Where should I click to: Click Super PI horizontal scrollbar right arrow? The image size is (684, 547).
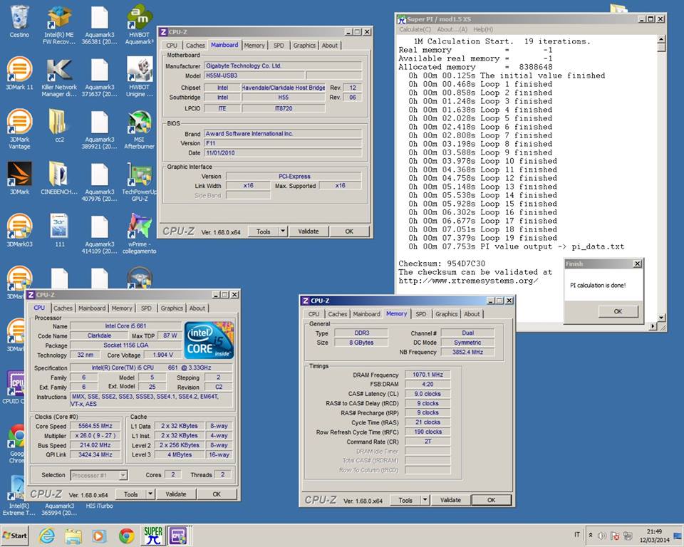(653, 325)
